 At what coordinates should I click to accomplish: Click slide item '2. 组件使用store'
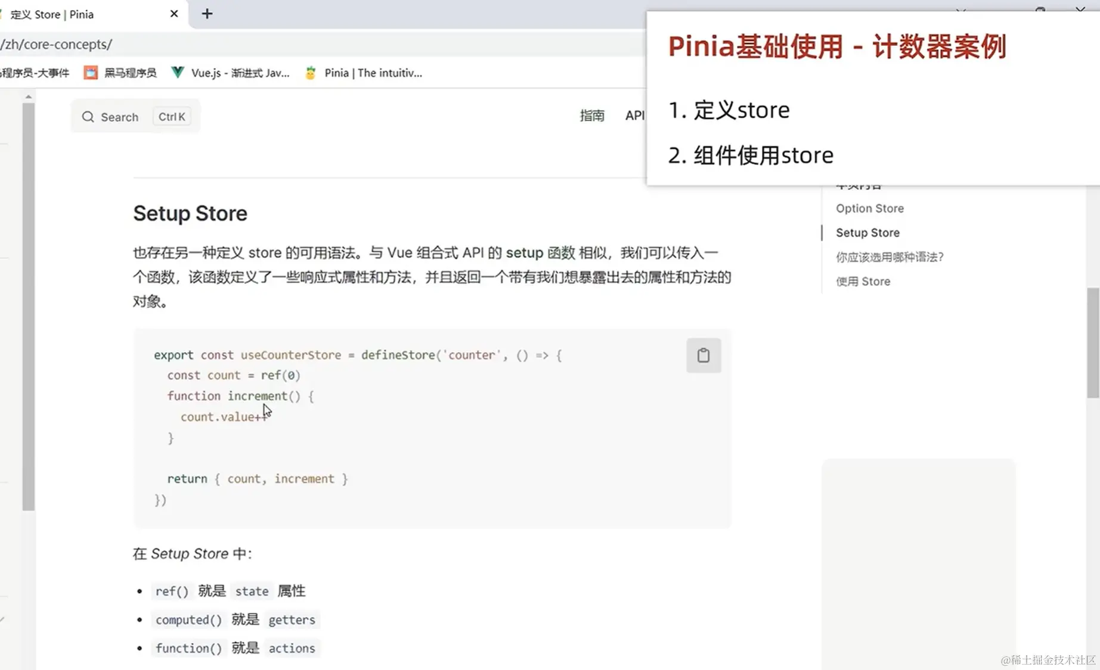pyautogui.click(x=751, y=155)
